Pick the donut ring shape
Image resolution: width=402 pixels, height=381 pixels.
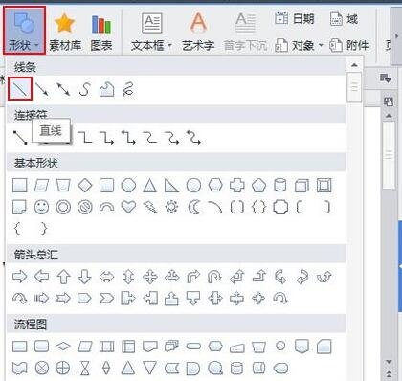pyautogui.click(x=63, y=207)
